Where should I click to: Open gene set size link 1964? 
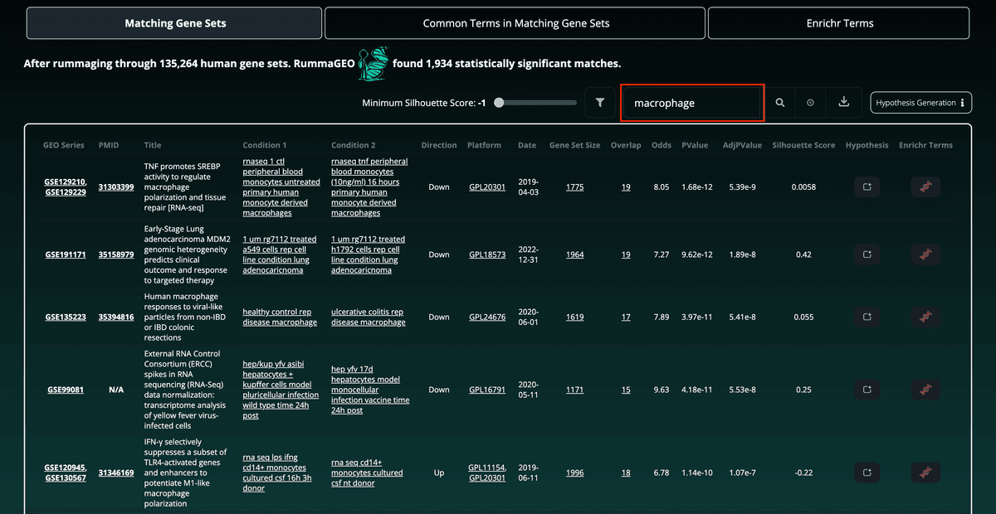click(575, 255)
